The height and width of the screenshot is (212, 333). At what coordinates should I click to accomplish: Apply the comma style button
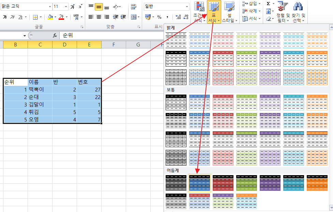pos(167,17)
